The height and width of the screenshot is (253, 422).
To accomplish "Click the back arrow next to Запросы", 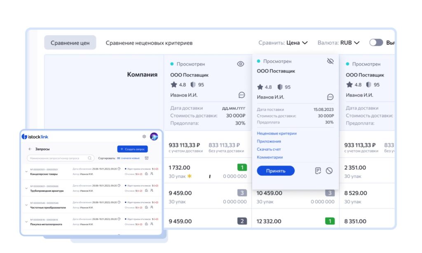I will (x=30, y=149).
